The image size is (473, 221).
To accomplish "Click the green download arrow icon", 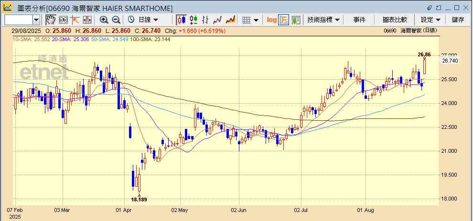I will pos(296,20).
